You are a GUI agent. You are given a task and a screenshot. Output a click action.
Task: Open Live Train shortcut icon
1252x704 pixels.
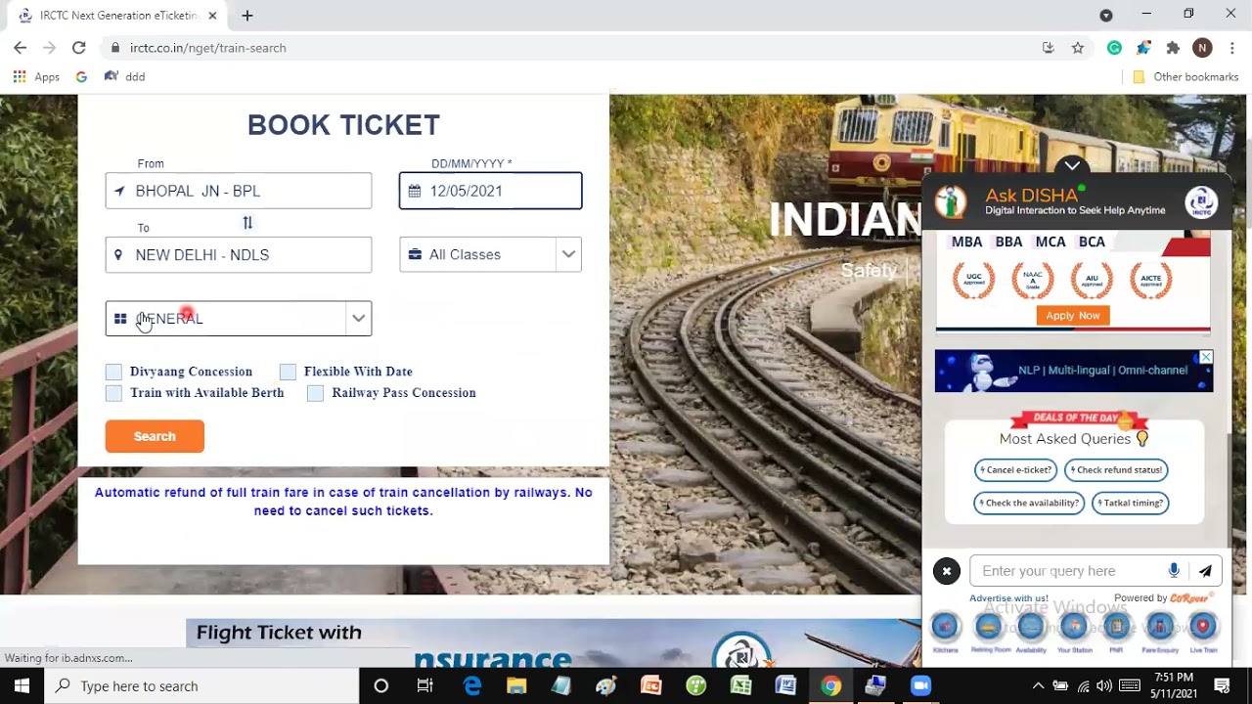1203,627
